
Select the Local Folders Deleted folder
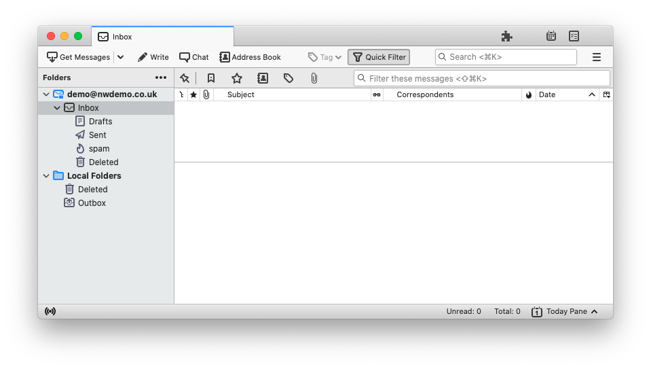tap(106, 189)
